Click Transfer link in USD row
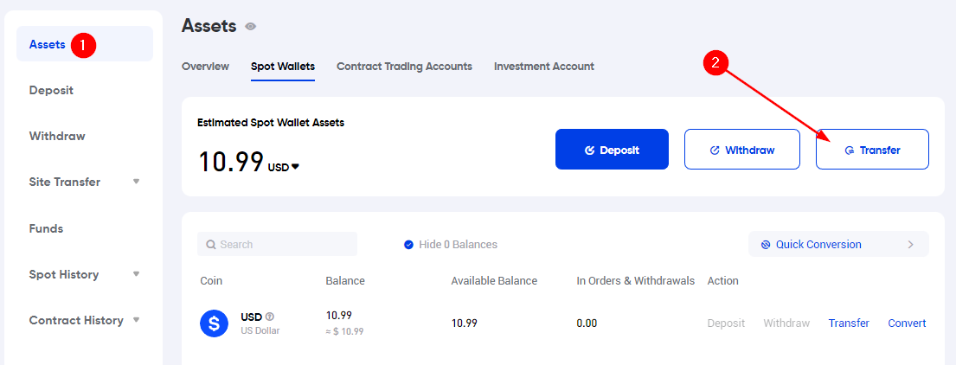Image resolution: width=956 pixels, height=365 pixels. [849, 323]
